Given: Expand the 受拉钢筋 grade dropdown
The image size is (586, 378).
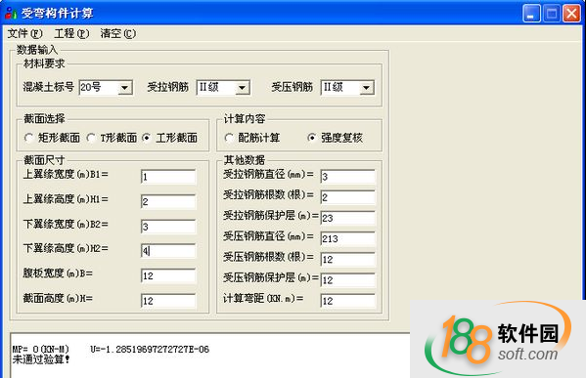Looking at the screenshot, I should click(x=242, y=88).
